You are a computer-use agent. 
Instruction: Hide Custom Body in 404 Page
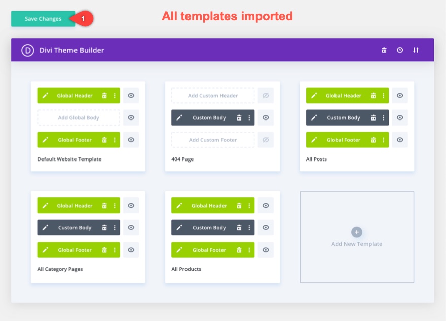(x=265, y=118)
